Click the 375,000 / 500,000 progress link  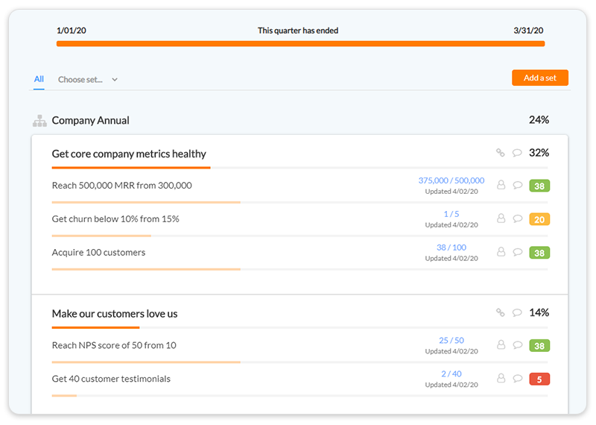[451, 180]
